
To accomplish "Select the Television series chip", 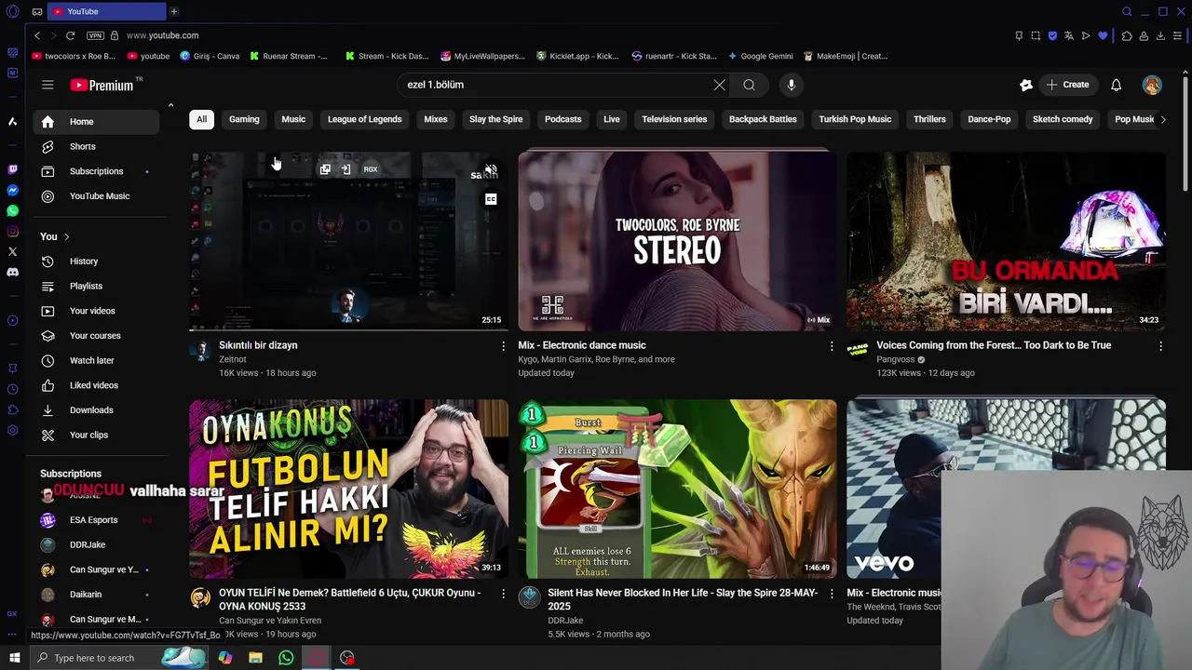I will tap(674, 119).
